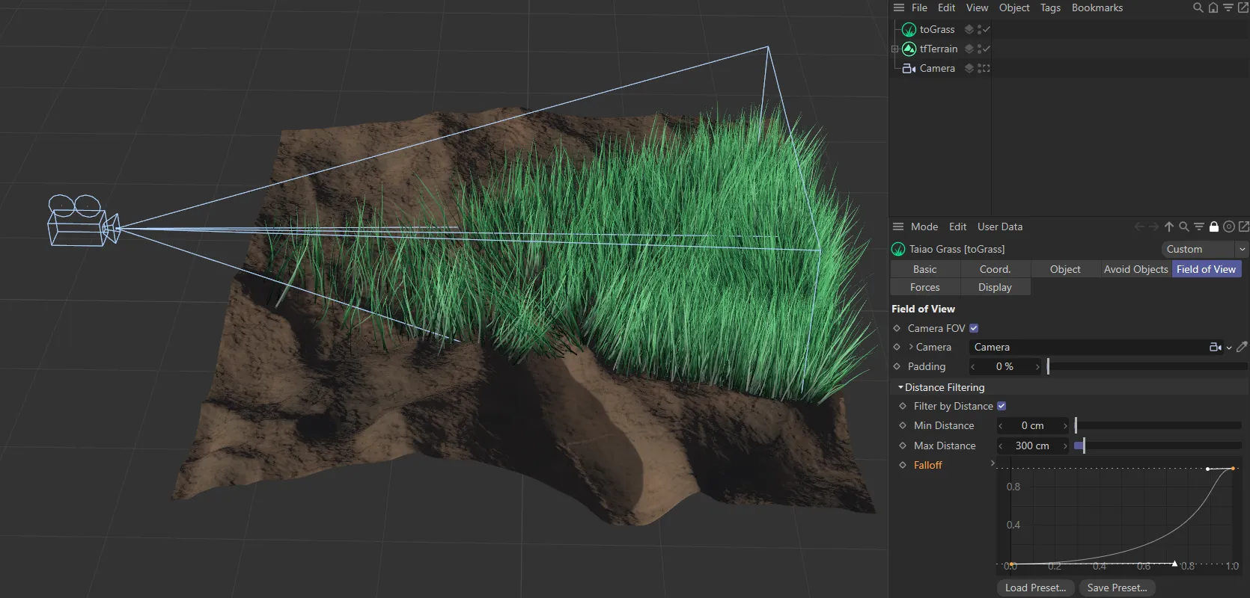The height and width of the screenshot is (598, 1250).
Task: Pick camera using the eyedropper icon
Action: click(1242, 348)
